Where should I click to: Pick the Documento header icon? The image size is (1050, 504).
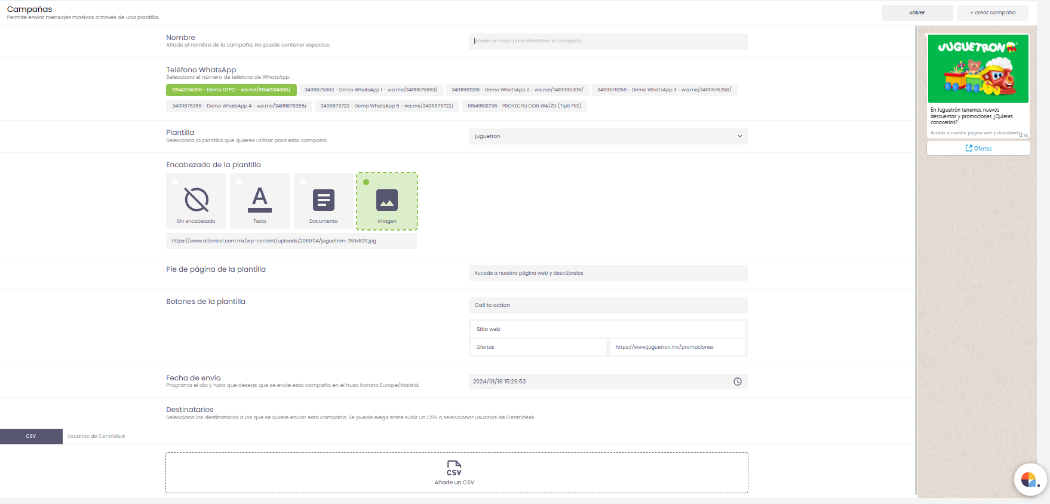coord(323,200)
